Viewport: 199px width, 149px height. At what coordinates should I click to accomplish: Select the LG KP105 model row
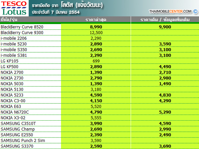point(99,61)
